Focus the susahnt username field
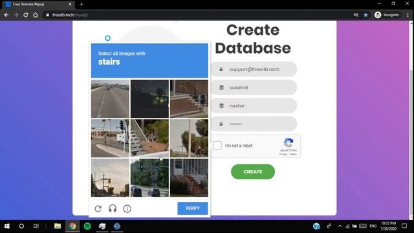This screenshot has height=233, width=414. [254, 87]
